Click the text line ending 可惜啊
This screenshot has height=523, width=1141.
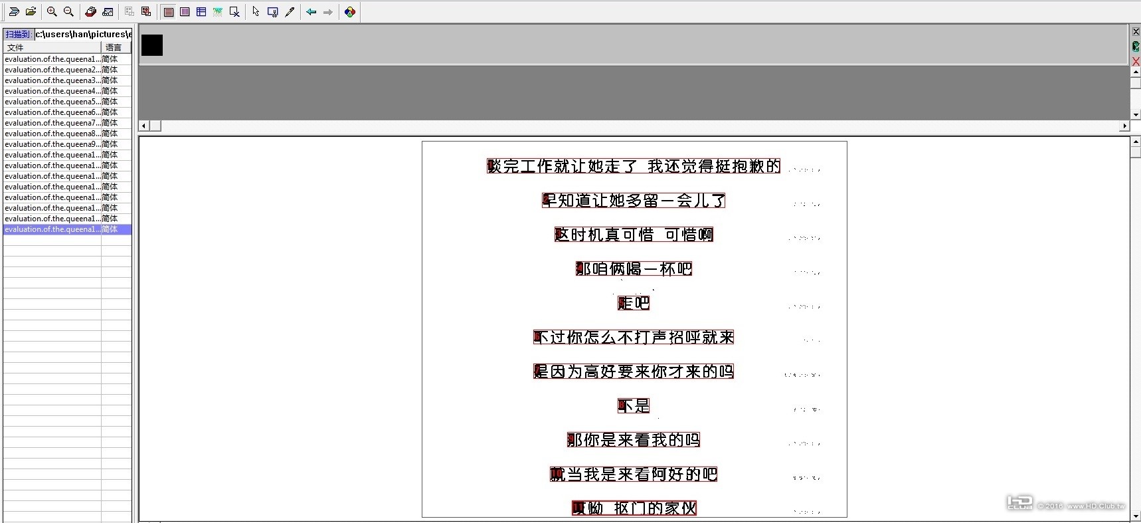pyautogui.click(x=634, y=235)
